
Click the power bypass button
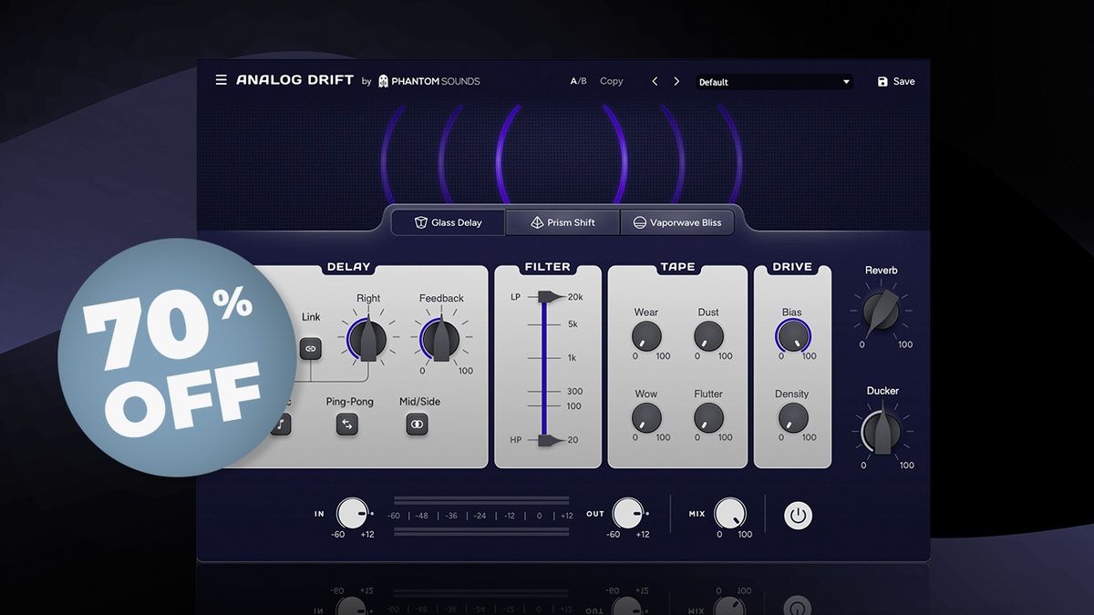coord(798,516)
